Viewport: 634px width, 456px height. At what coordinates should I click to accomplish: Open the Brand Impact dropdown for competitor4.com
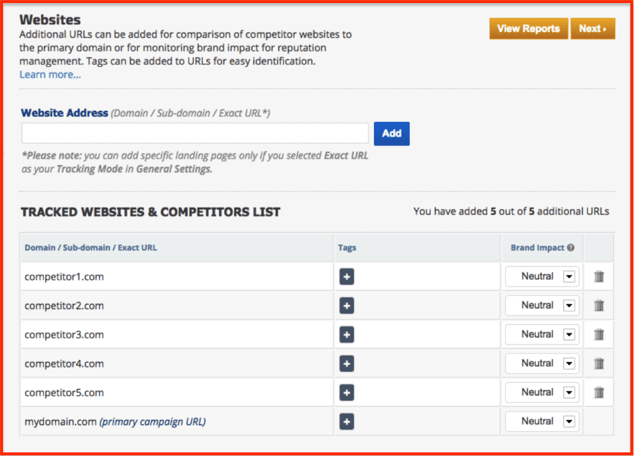pyautogui.click(x=542, y=363)
